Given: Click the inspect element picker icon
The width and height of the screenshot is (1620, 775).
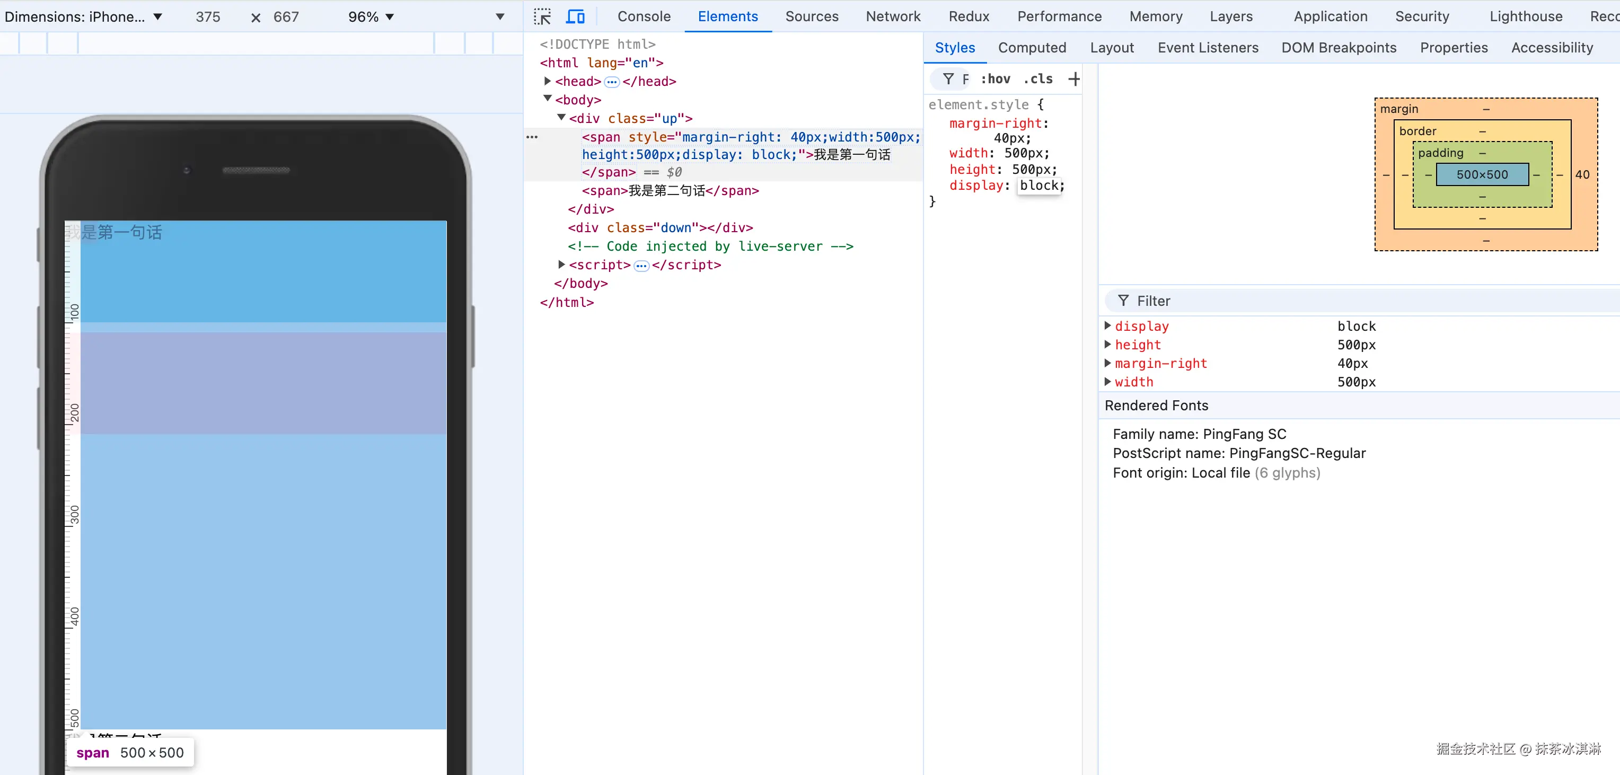Looking at the screenshot, I should click(x=542, y=16).
